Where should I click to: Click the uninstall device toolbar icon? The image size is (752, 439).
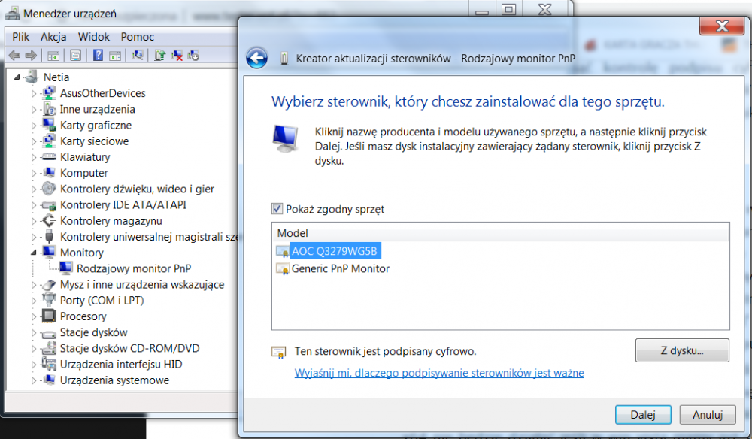pos(177,55)
